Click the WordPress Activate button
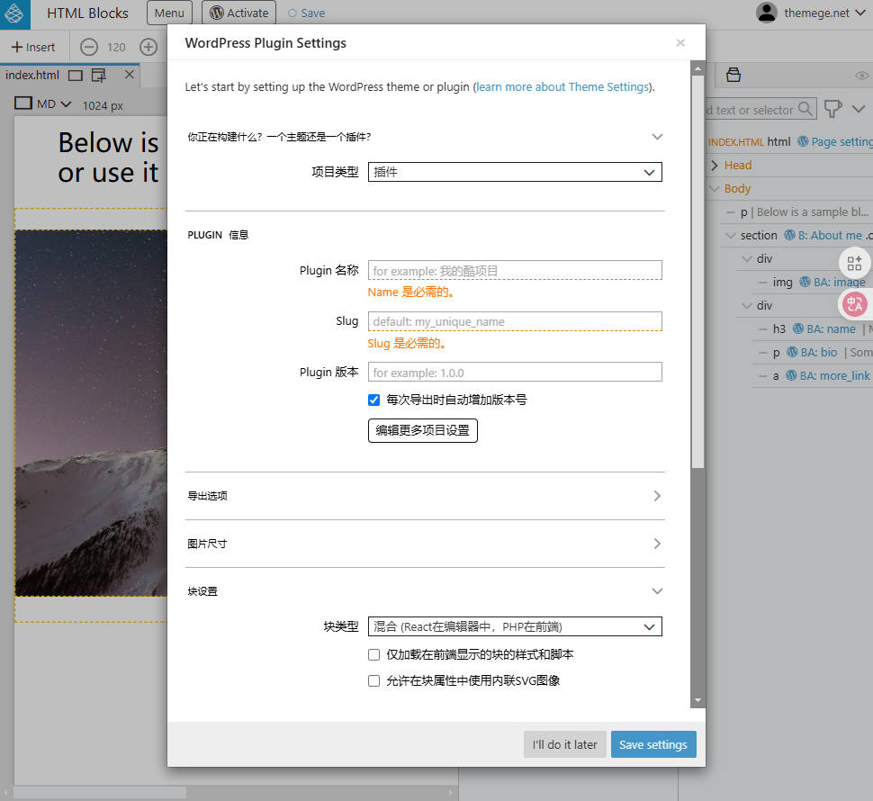This screenshot has height=801, width=873. [x=238, y=13]
